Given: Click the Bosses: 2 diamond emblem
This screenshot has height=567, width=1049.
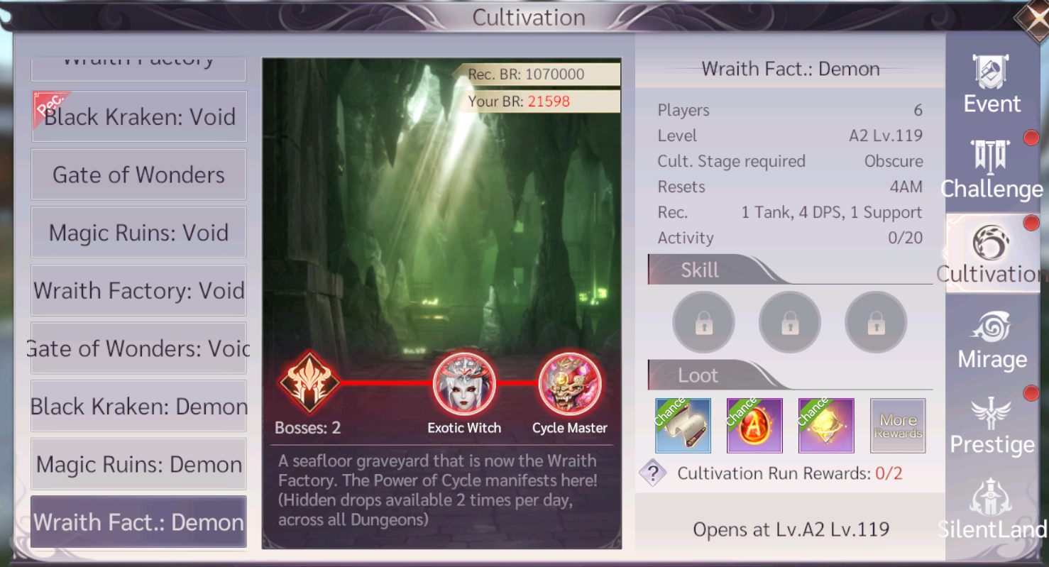Looking at the screenshot, I should (308, 382).
